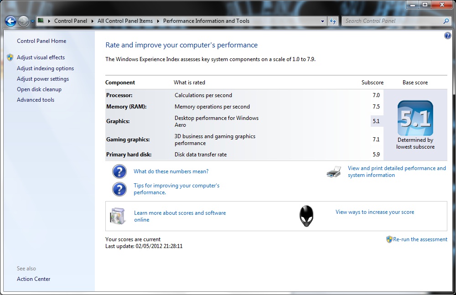The width and height of the screenshot is (456, 295).
Task: View ways to increase your score
Action: coord(375,212)
